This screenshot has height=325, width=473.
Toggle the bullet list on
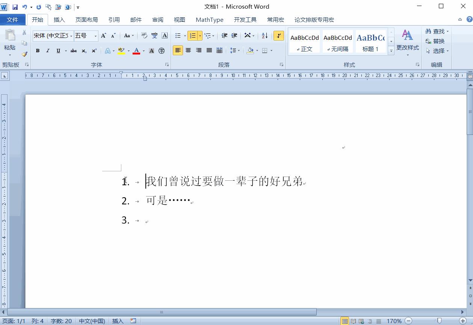pos(178,35)
